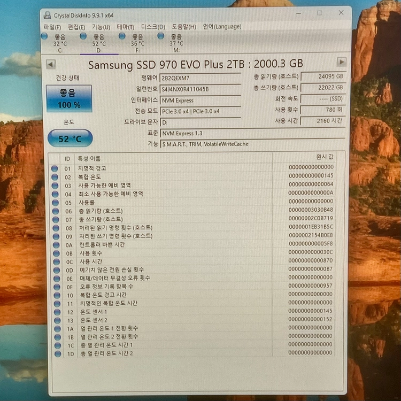This screenshot has height=401, width=401.
Task: Click power on hours value 2160 시간
Action: click(323, 121)
